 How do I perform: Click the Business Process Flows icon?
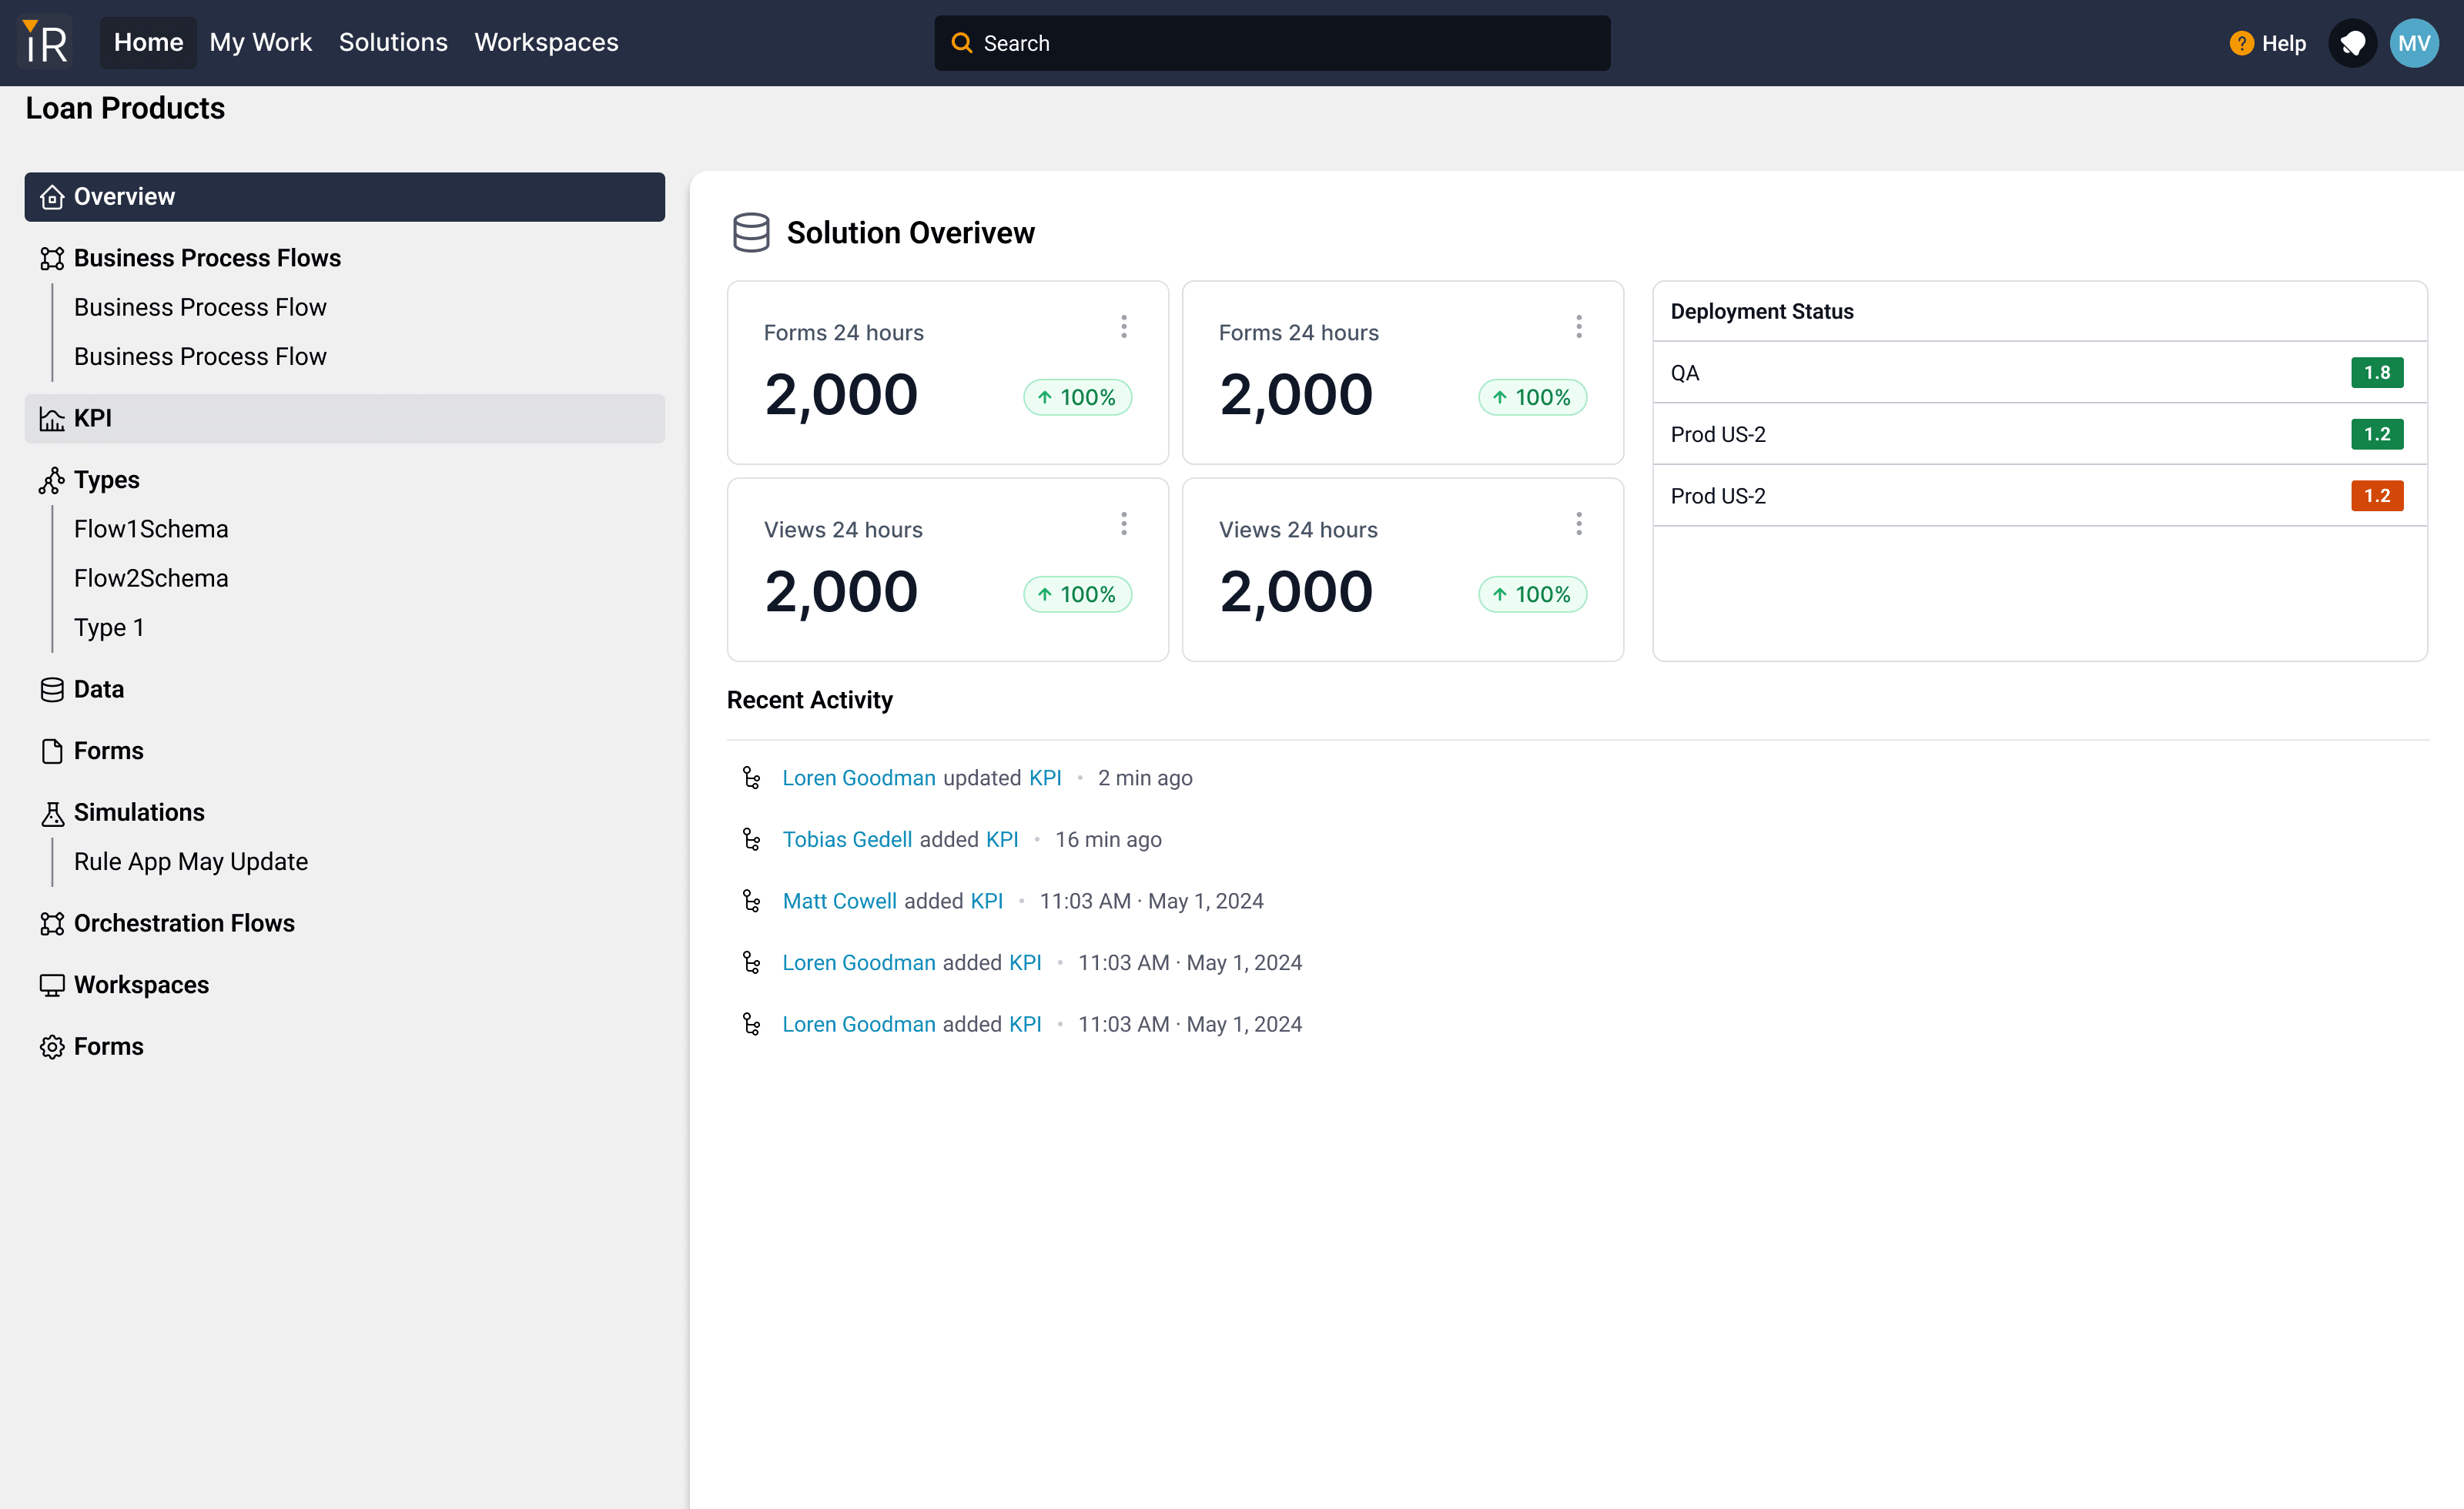[52, 258]
